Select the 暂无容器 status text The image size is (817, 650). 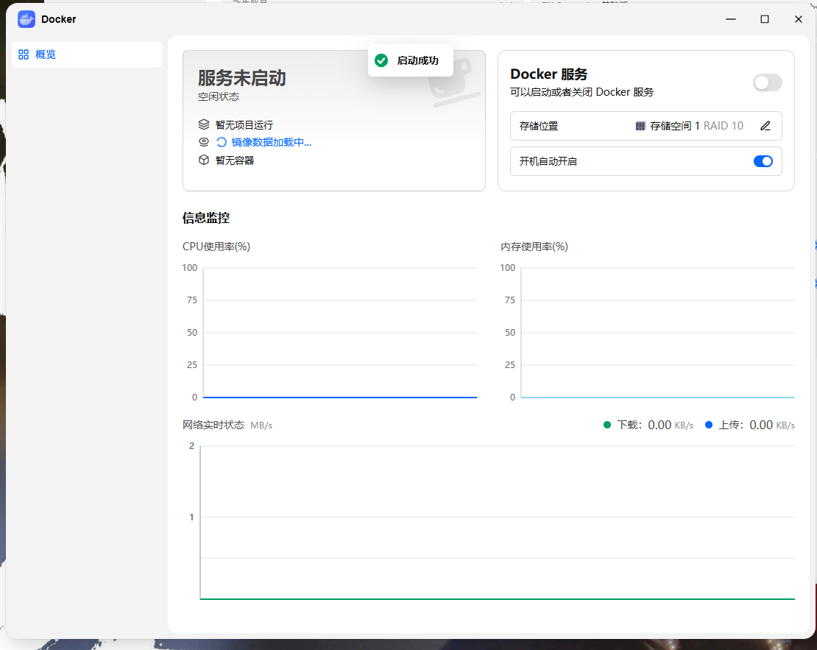pyautogui.click(x=235, y=160)
